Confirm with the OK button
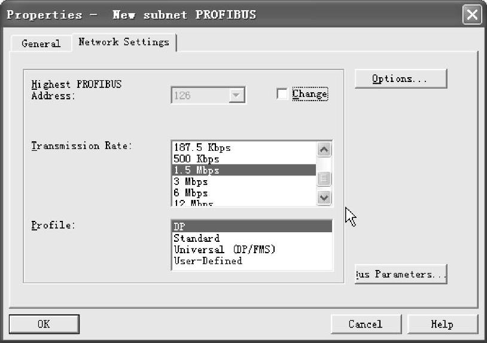 [44, 324]
